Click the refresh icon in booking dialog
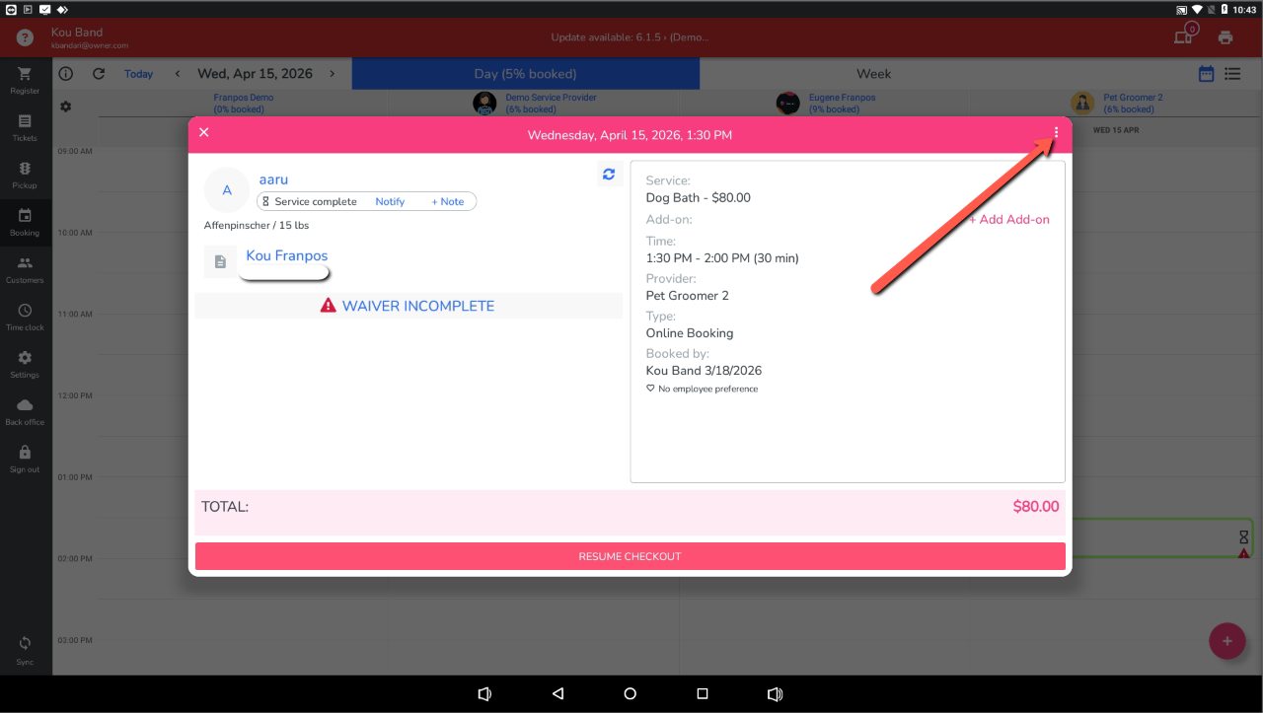 609,175
